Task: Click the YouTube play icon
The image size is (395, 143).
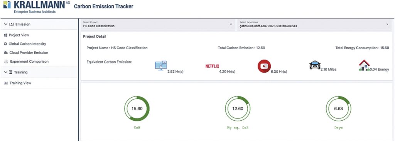Action: click(264, 66)
